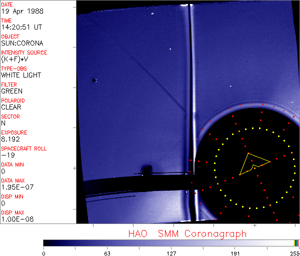Select the "19 Apr 1988" date value
300x256 pixels.
coord(18,11)
